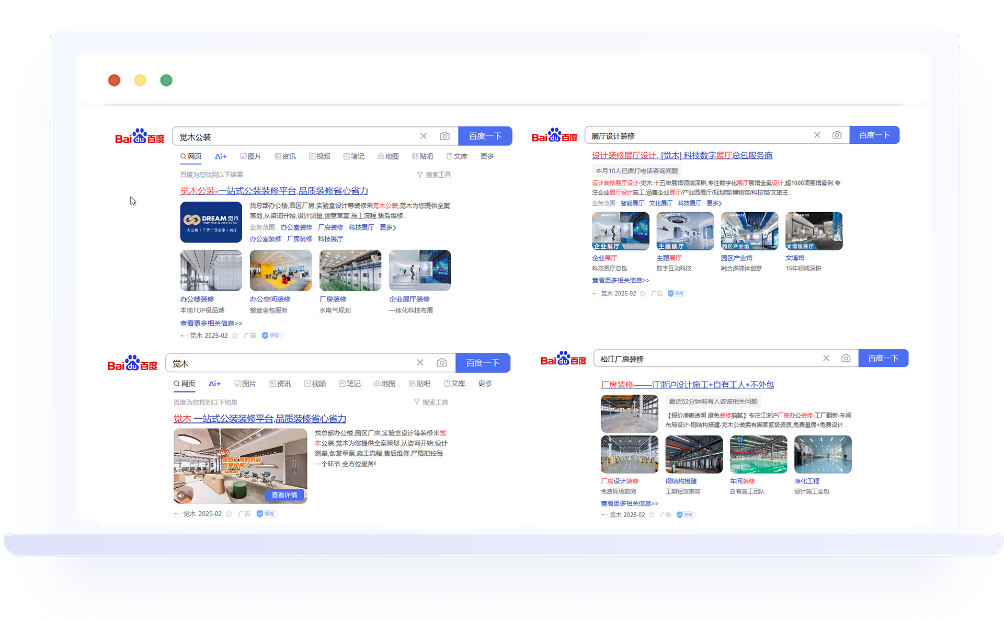Open 查看更多相关信息 under 厂房装修 results

coord(629,503)
